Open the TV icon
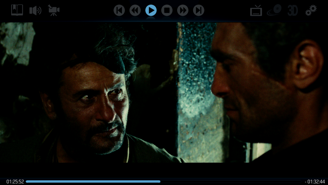The image size is (328, 185). [x=256, y=11]
